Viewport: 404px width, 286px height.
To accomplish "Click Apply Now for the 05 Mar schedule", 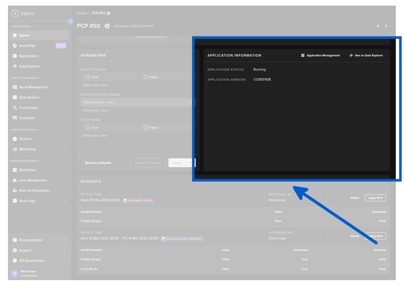I will coord(375,198).
